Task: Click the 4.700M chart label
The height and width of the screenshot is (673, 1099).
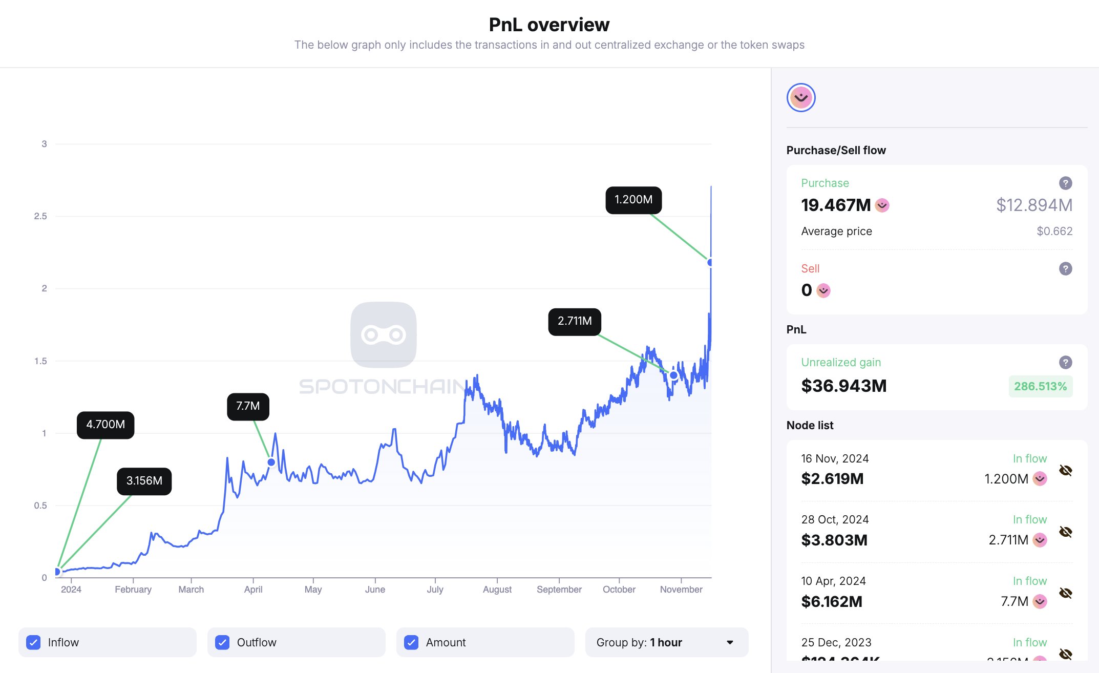Action: tap(105, 425)
